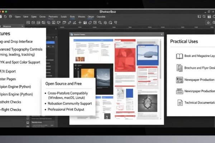
Task: Open the Mooes menu
Action: tap(81, 17)
